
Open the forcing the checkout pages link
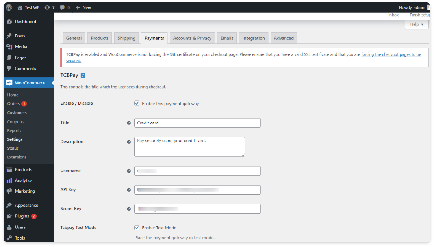click(x=391, y=54)
